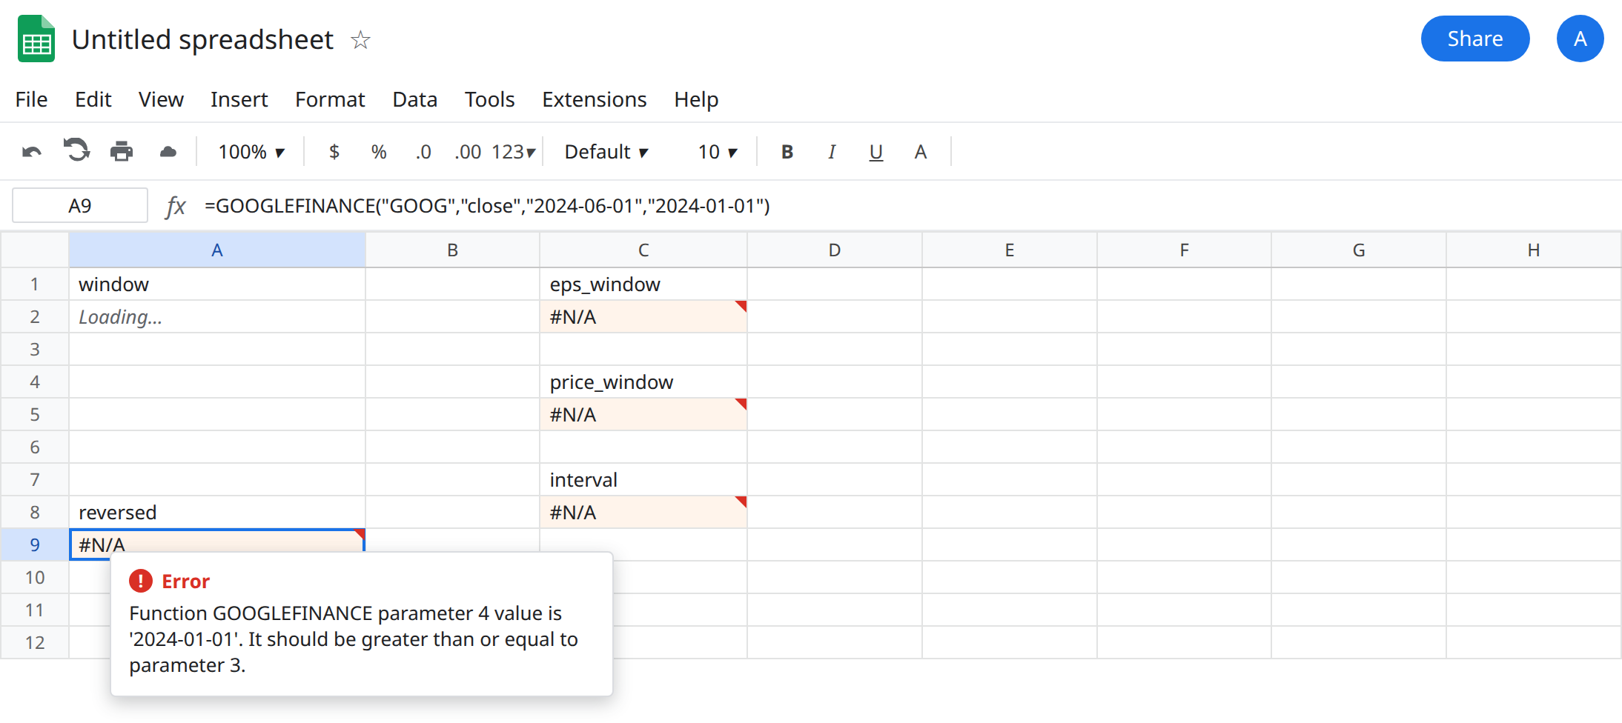Open the account avatar A
The width and height of the screenshot is (1622, 723).
[1580, 39]
